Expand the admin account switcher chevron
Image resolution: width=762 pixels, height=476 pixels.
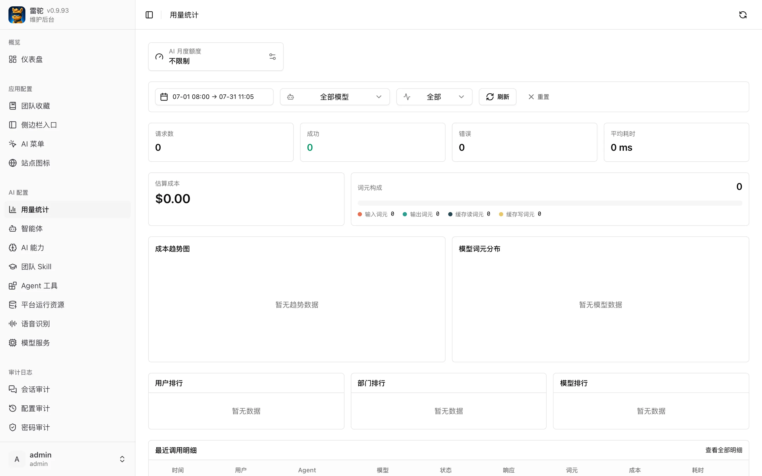122,459
